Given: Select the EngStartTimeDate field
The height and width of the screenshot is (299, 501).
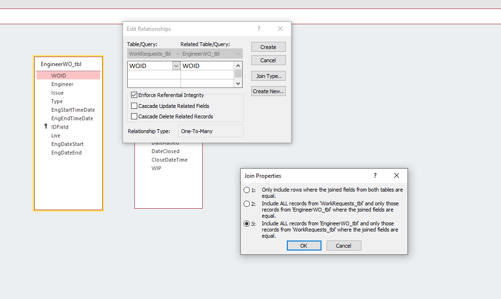Looking at the screenshot, I should 73,110.
